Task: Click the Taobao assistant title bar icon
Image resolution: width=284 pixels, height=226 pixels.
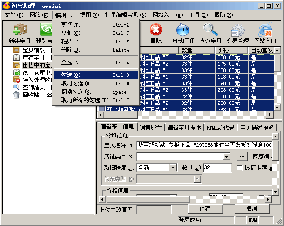Action: point(6,6)
